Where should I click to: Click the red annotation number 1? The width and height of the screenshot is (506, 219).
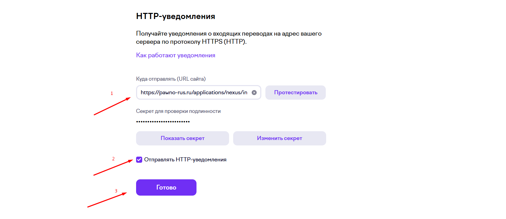[112, 94]
